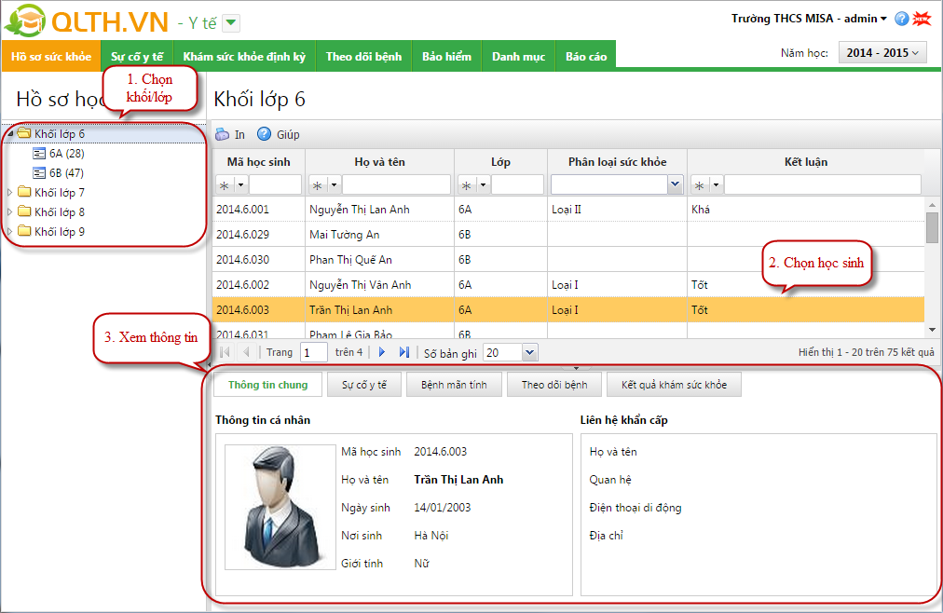Switch to Hồ sơ sức khỏe tab
This screenshot has height=613, width=943.
pos(51,57)
